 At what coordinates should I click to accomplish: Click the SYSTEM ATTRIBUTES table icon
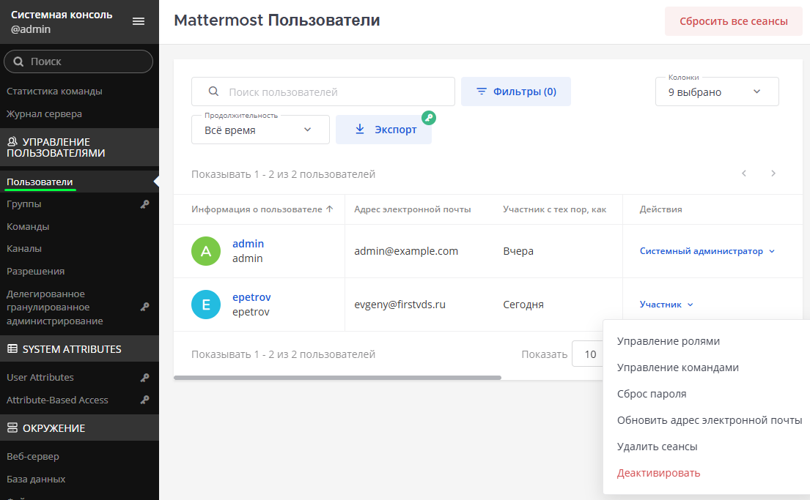click(12, 348)
